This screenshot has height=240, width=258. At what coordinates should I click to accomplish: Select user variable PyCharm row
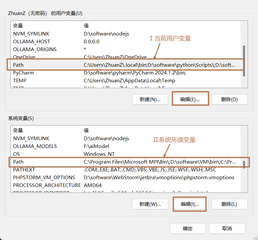tap(126, 73)
